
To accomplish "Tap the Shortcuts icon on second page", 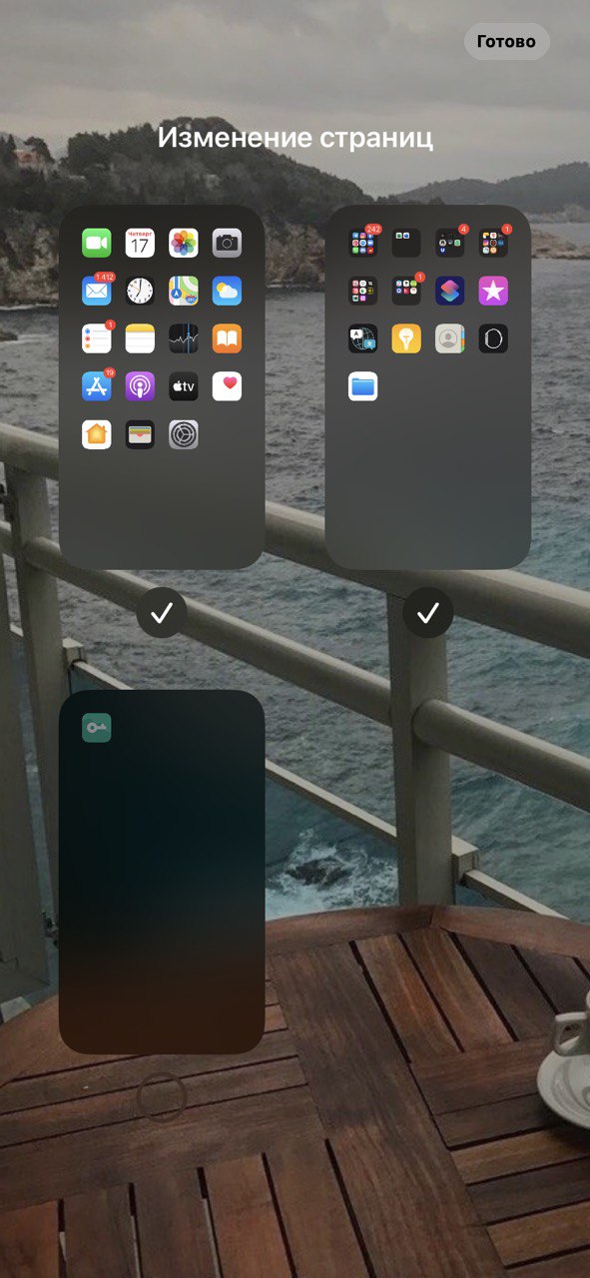I will [450, 291].
